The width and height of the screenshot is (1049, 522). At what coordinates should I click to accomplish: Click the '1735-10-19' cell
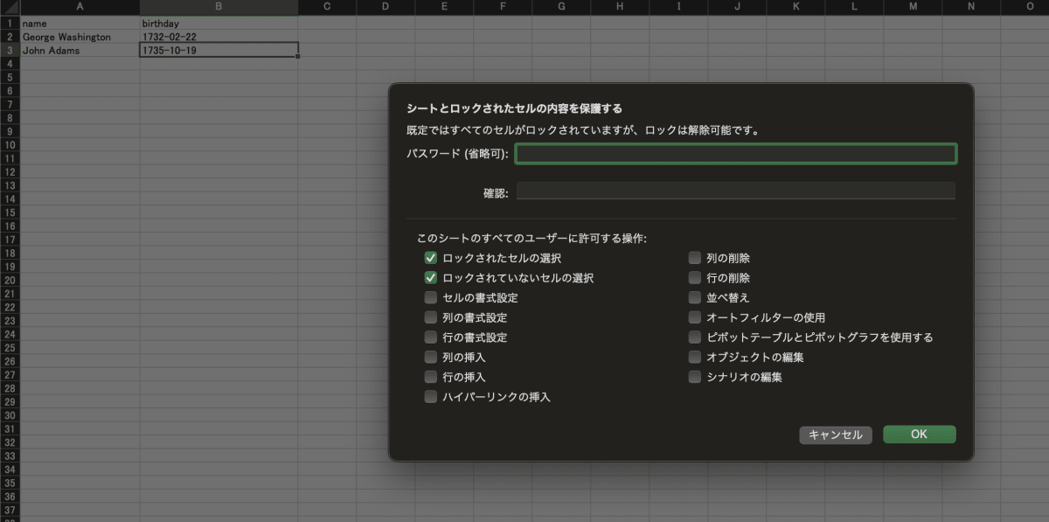coord(219,51)
